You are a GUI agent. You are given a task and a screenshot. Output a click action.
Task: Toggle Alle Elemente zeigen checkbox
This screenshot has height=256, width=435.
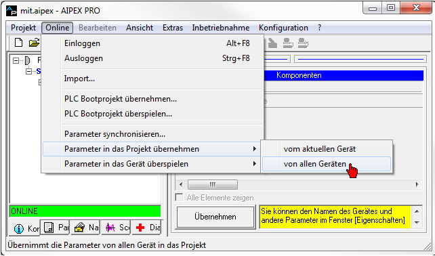(179, 198)
